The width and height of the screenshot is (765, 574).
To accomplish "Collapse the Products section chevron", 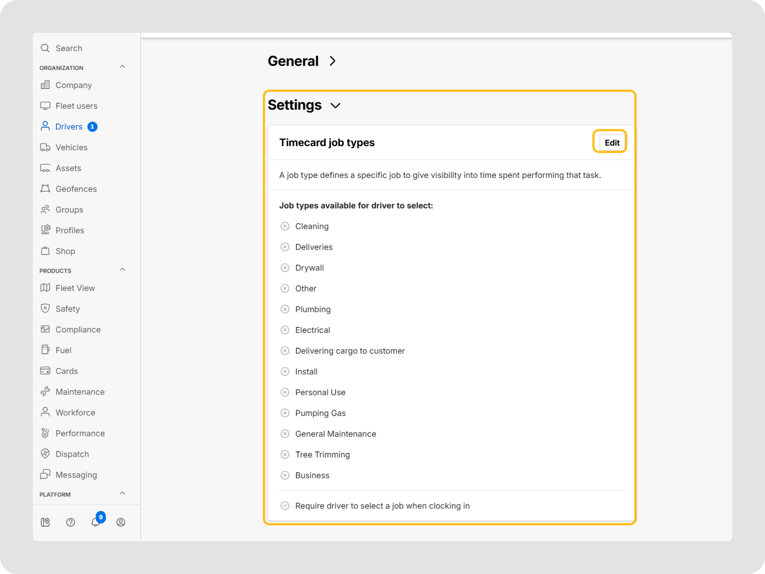I will 122,269.
